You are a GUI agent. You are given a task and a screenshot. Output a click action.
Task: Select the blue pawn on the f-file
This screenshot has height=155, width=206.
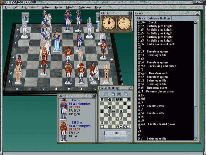[x=79, y=41]
